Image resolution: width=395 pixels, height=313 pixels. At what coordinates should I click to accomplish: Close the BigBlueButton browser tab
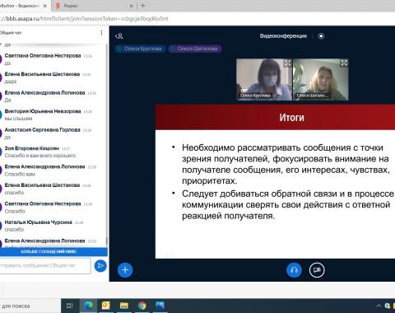45,6
